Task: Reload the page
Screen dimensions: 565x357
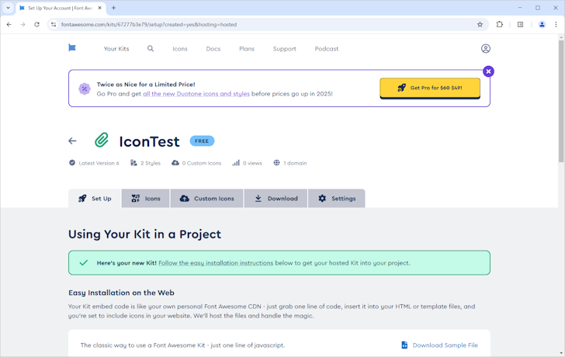Action: click(36, 24)
